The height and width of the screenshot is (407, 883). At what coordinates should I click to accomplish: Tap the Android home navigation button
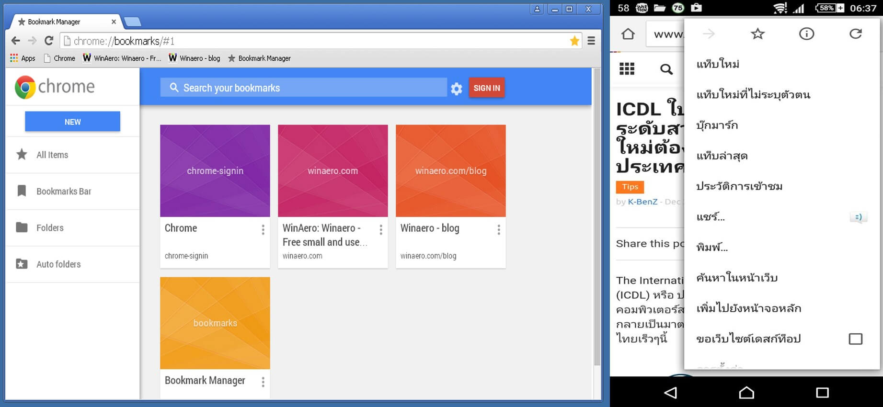(746, 393)
